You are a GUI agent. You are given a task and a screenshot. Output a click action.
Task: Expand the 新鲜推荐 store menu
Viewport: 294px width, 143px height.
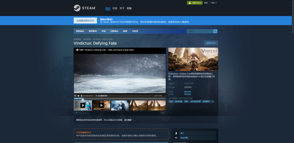click(x=93, y=31)
